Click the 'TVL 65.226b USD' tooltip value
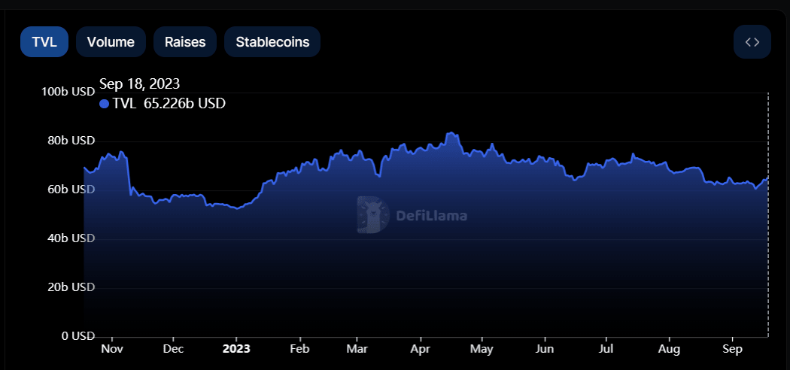This screenshot has width=790, height=370. (x=169, y=104)
